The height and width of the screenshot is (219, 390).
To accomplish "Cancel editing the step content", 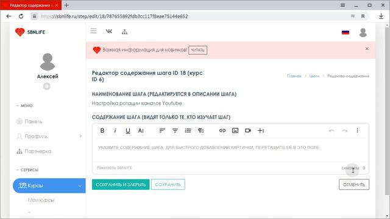I will tap(354, 184).
